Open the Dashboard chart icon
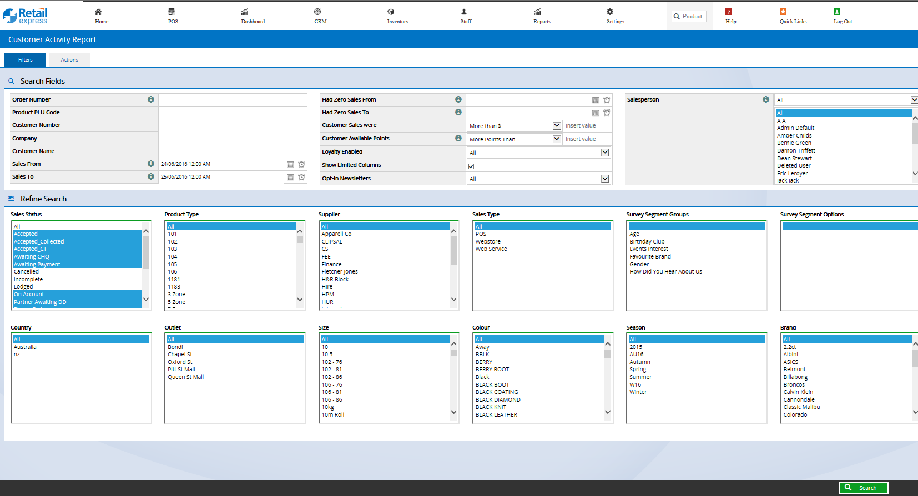The width and height of the screenshot is (918, 496). 245,12
